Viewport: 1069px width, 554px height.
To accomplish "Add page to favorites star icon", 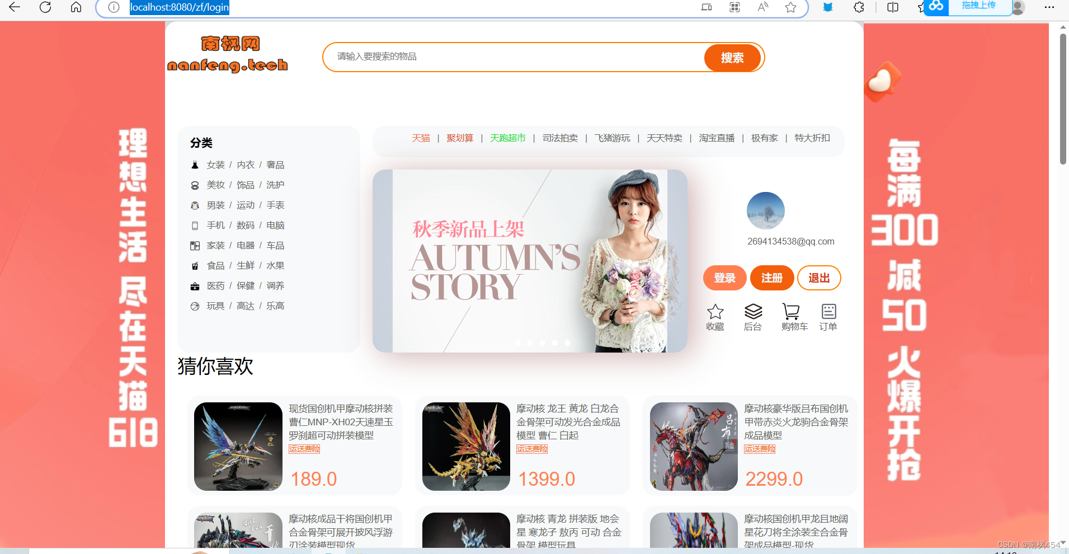I will (790, 7).
